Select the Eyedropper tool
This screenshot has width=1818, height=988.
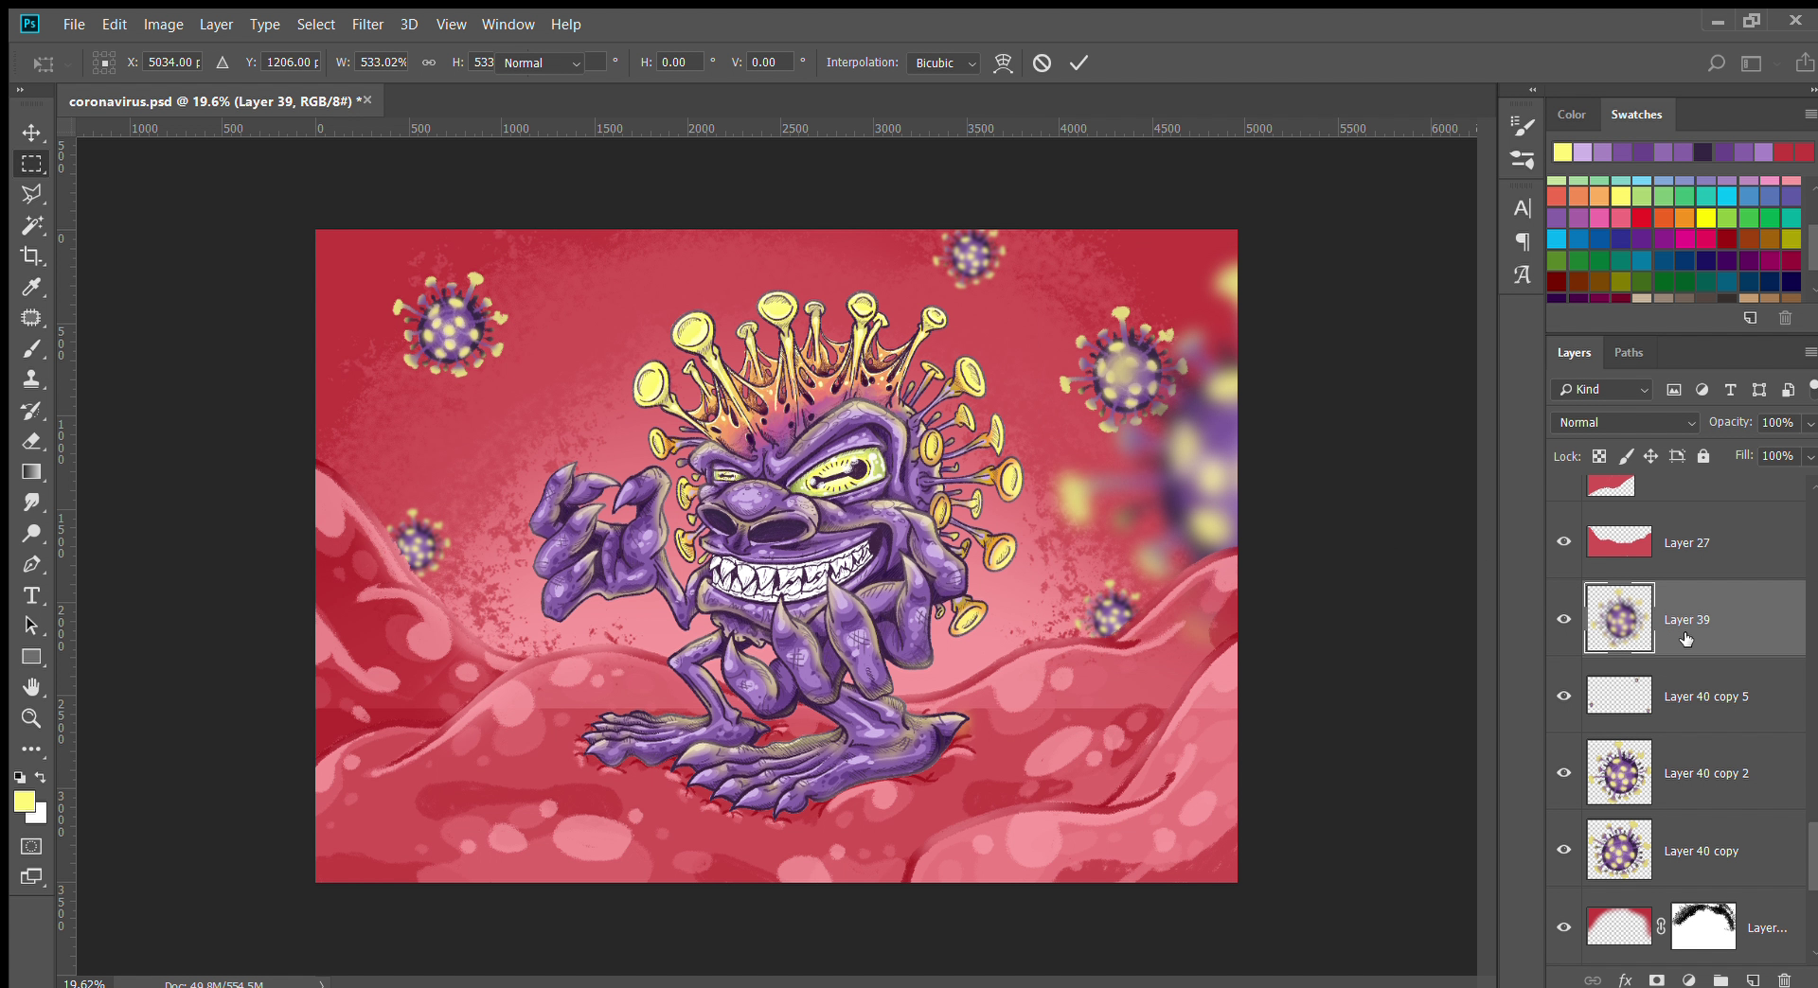(x=31, y=287)
